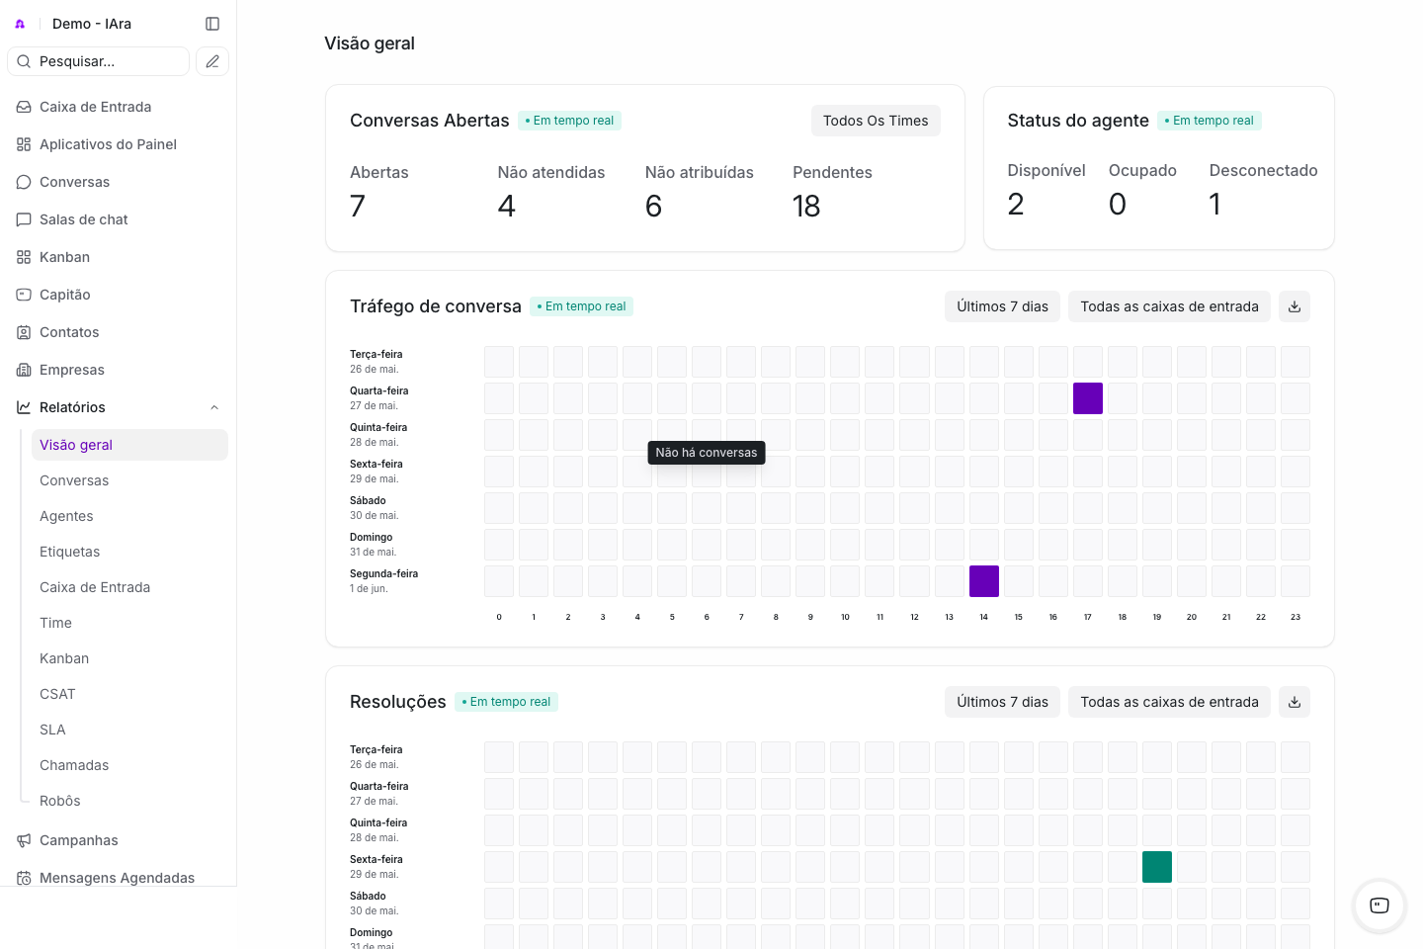
Task: Click the Pesquisar search field
Action: [99, 61]
